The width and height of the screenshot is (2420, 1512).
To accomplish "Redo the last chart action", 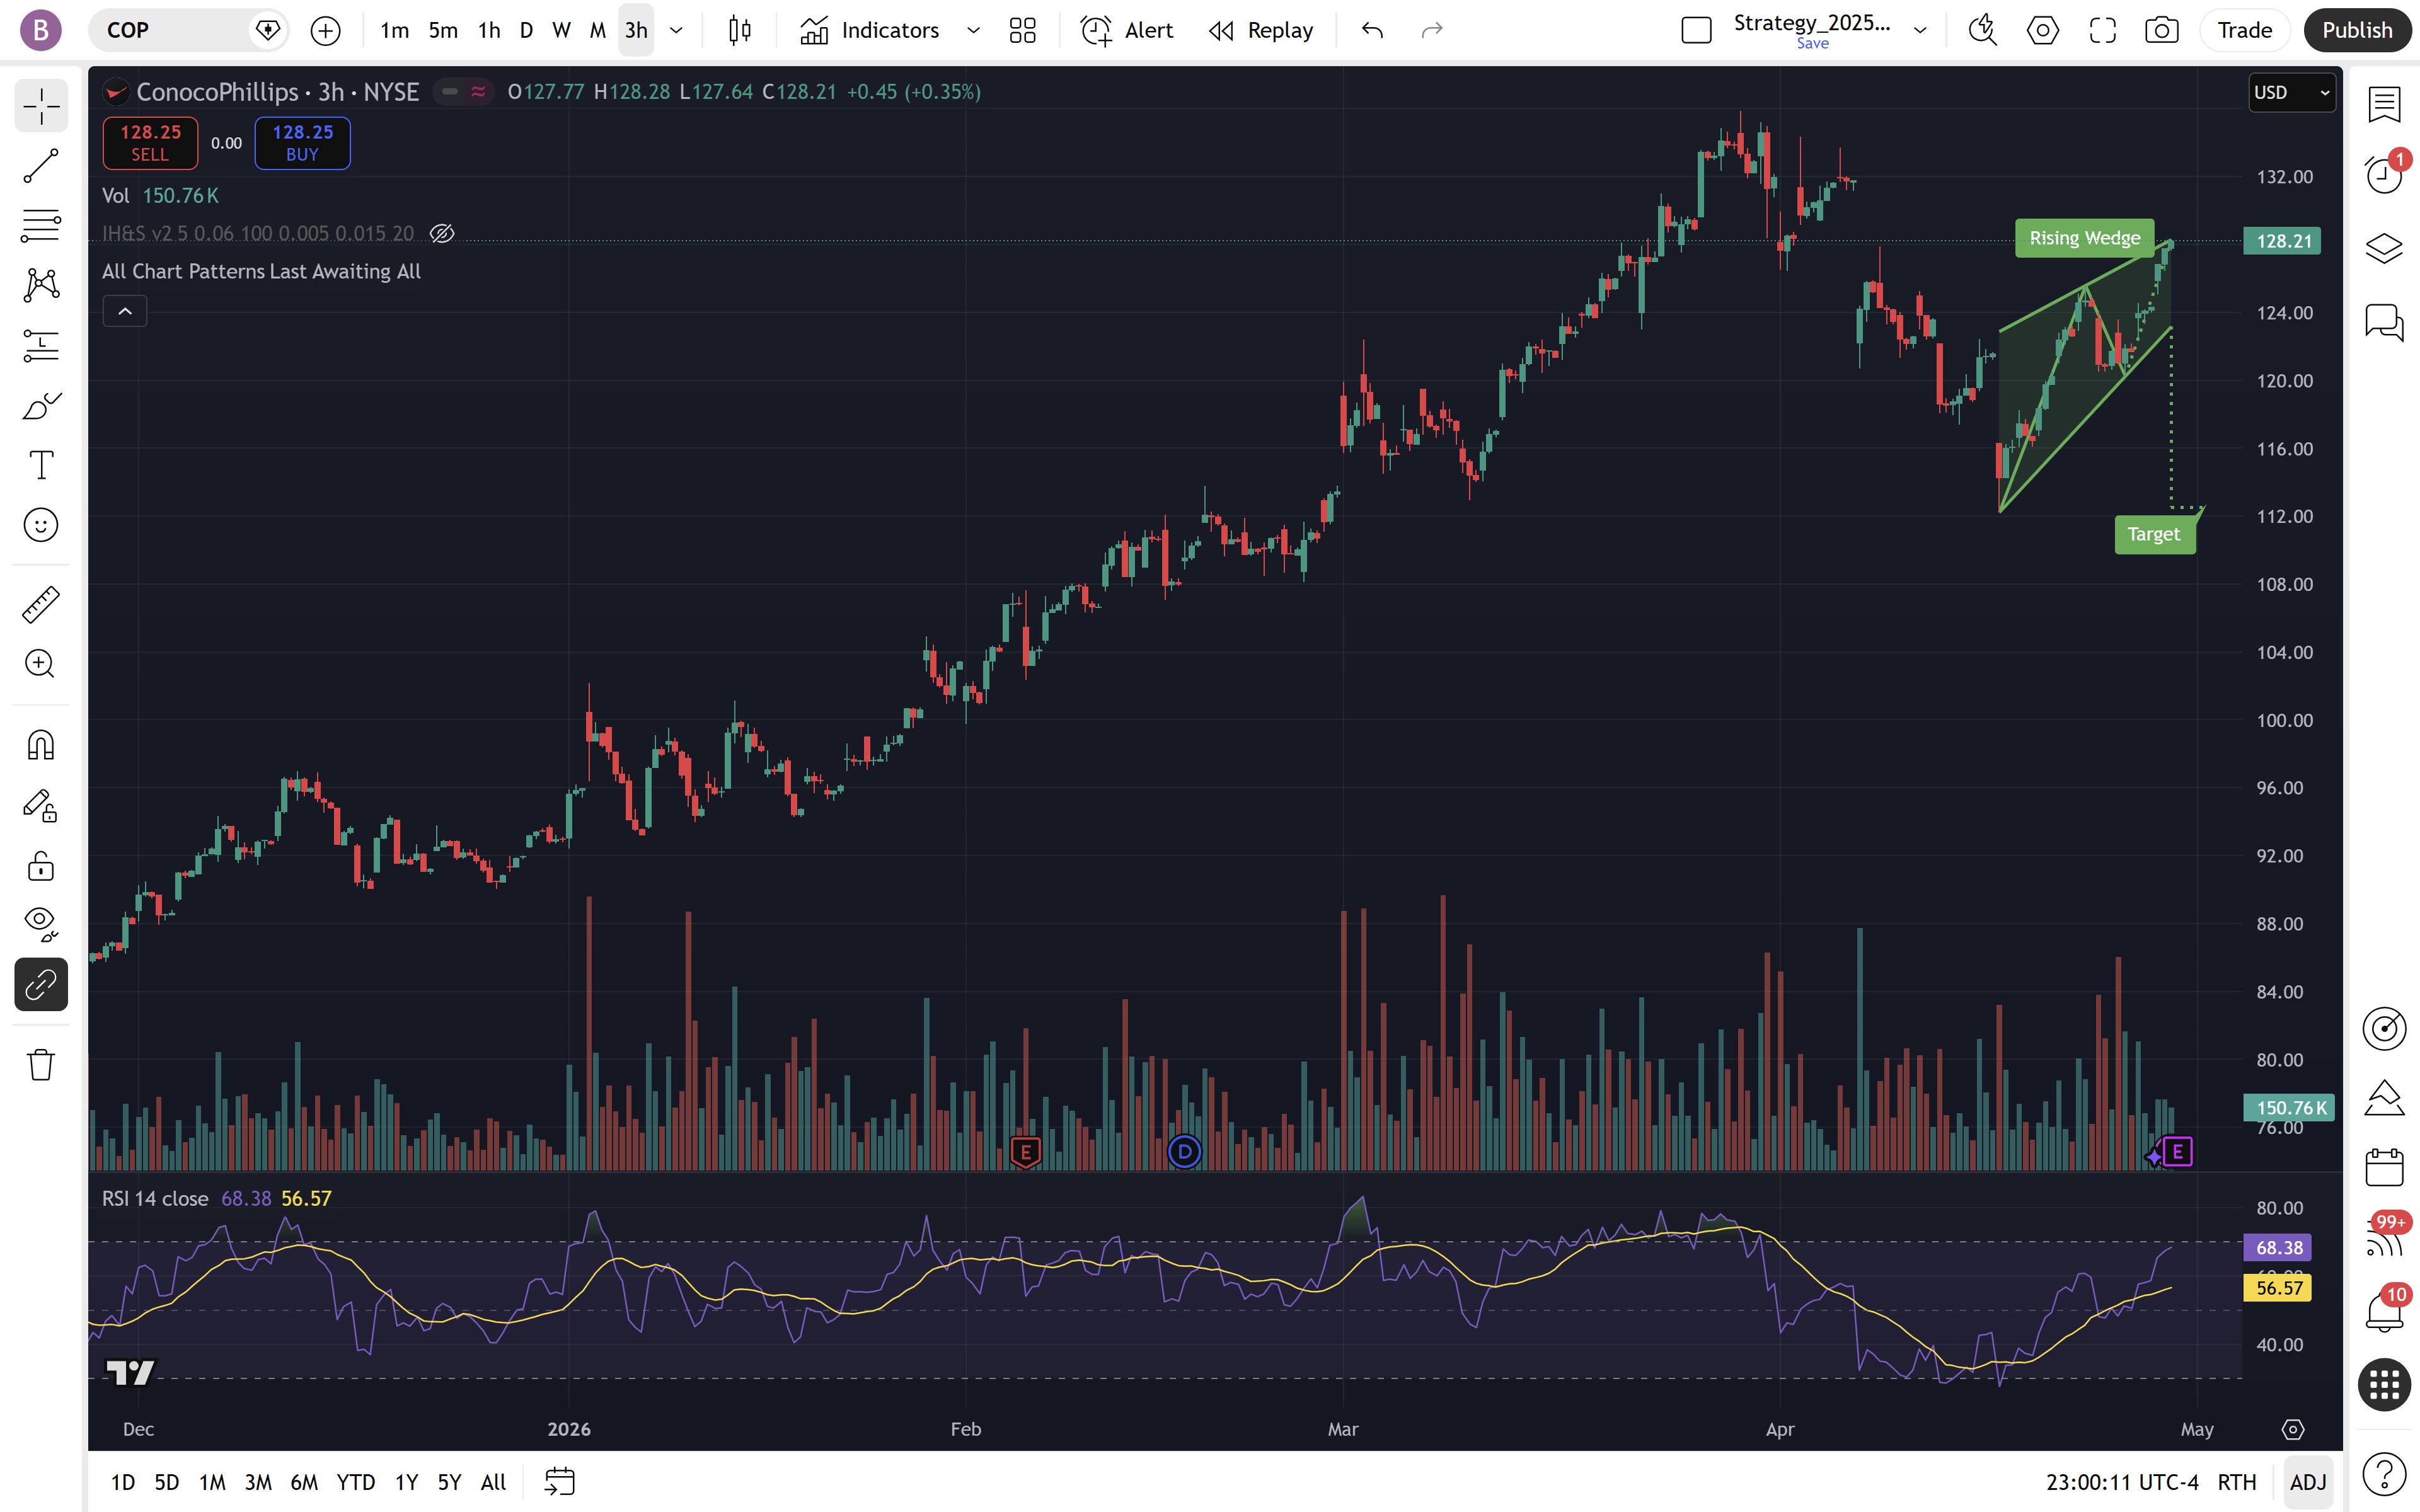I will click(1432, 30).
